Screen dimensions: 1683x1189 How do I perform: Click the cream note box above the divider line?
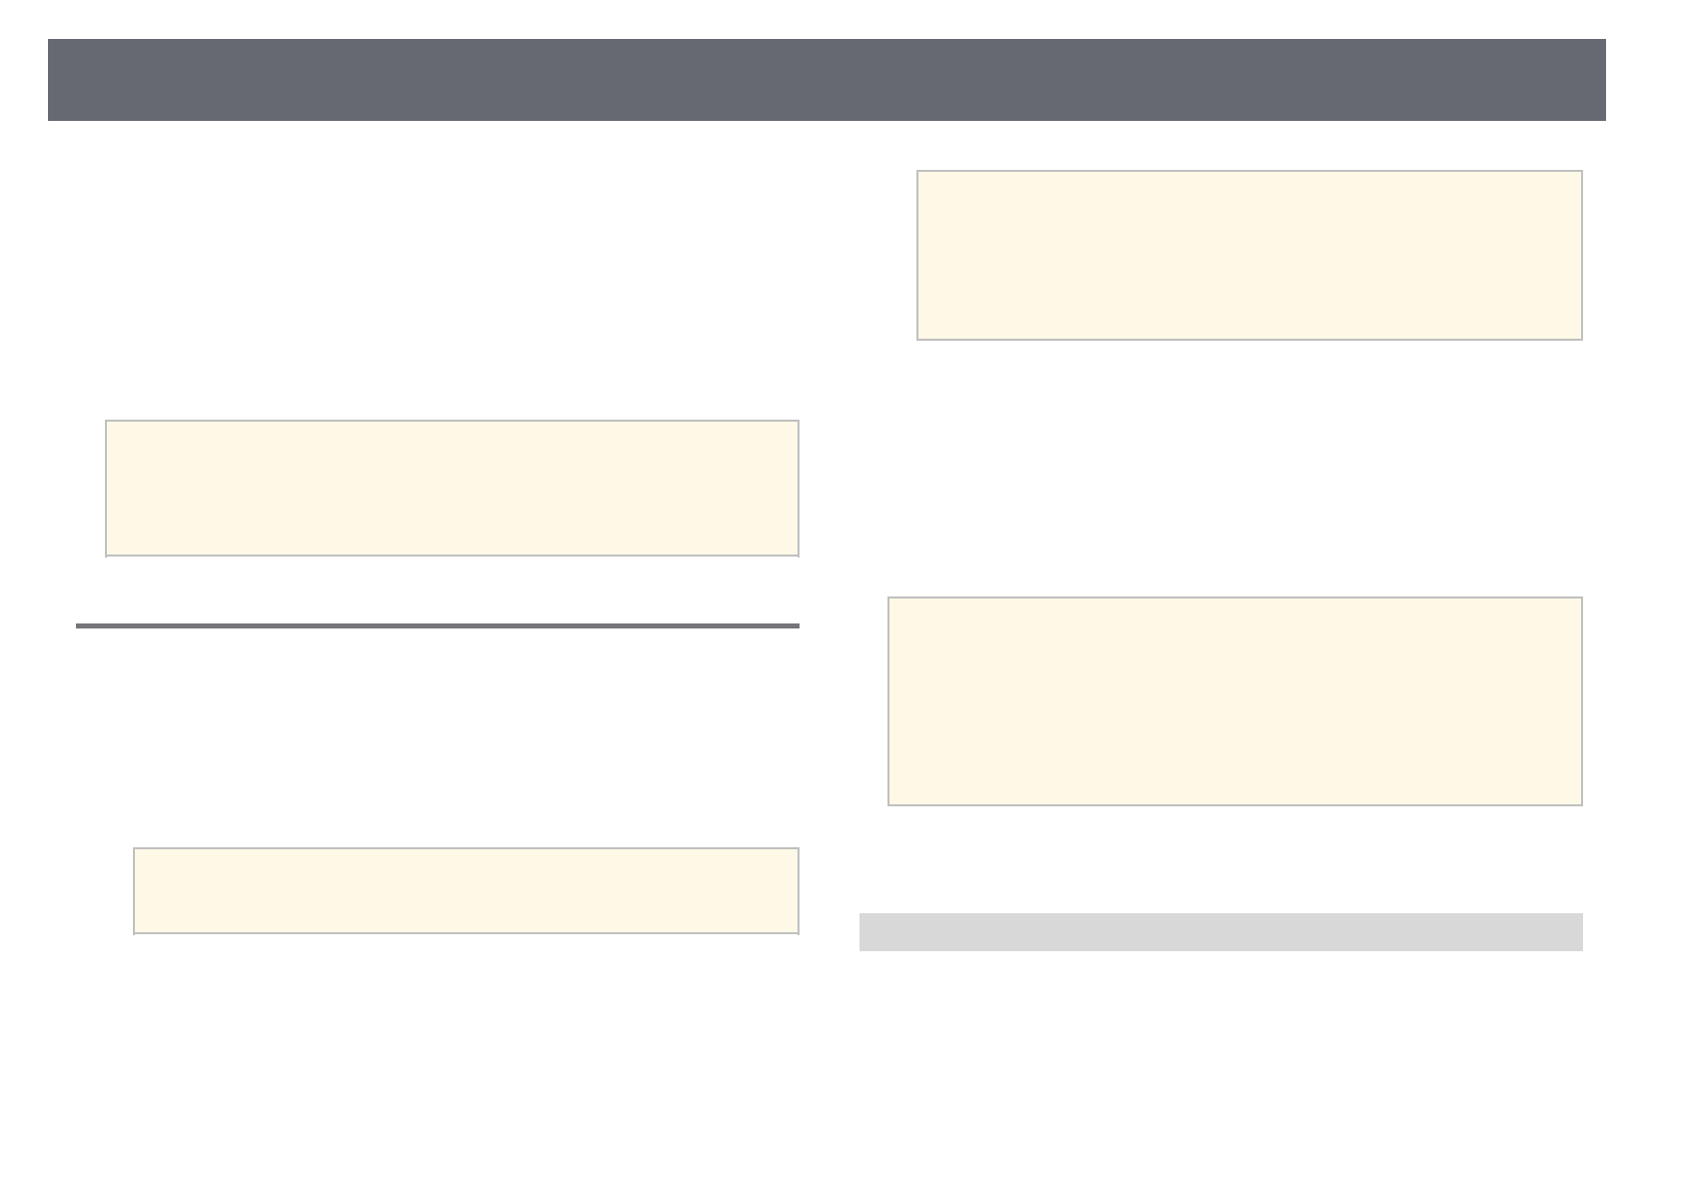point(452,488)
